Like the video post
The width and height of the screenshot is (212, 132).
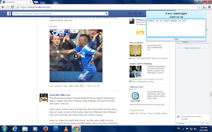click(51, 86)
